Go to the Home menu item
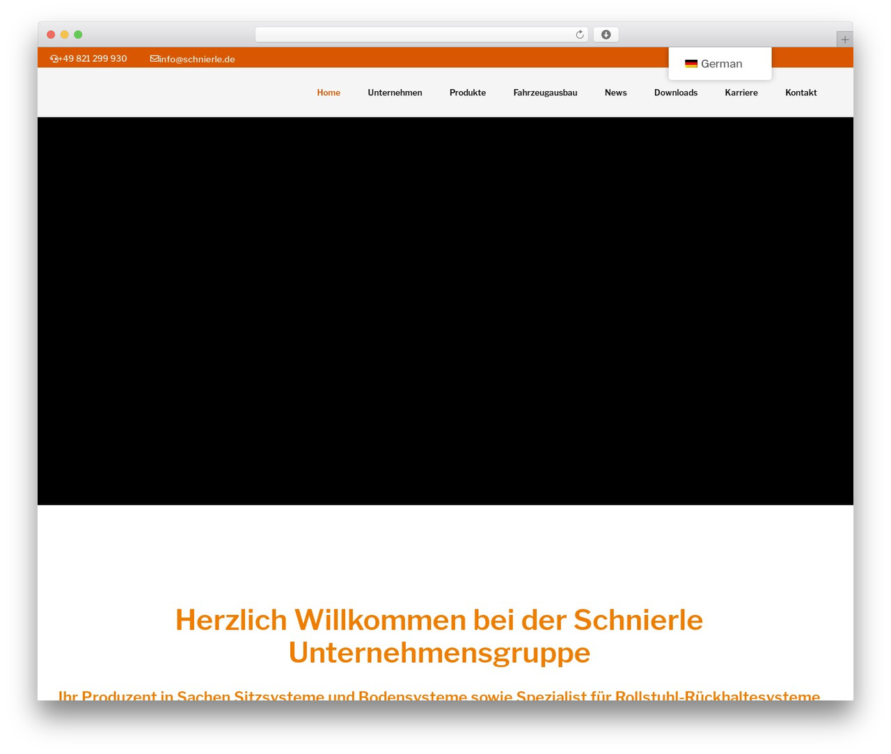891x754 pixels. (329, 93)
